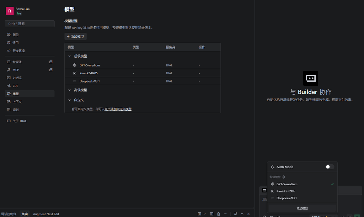Click the 模型 sidebar label text
Viewport: 364px width, 217px height.
click(16, 94)
